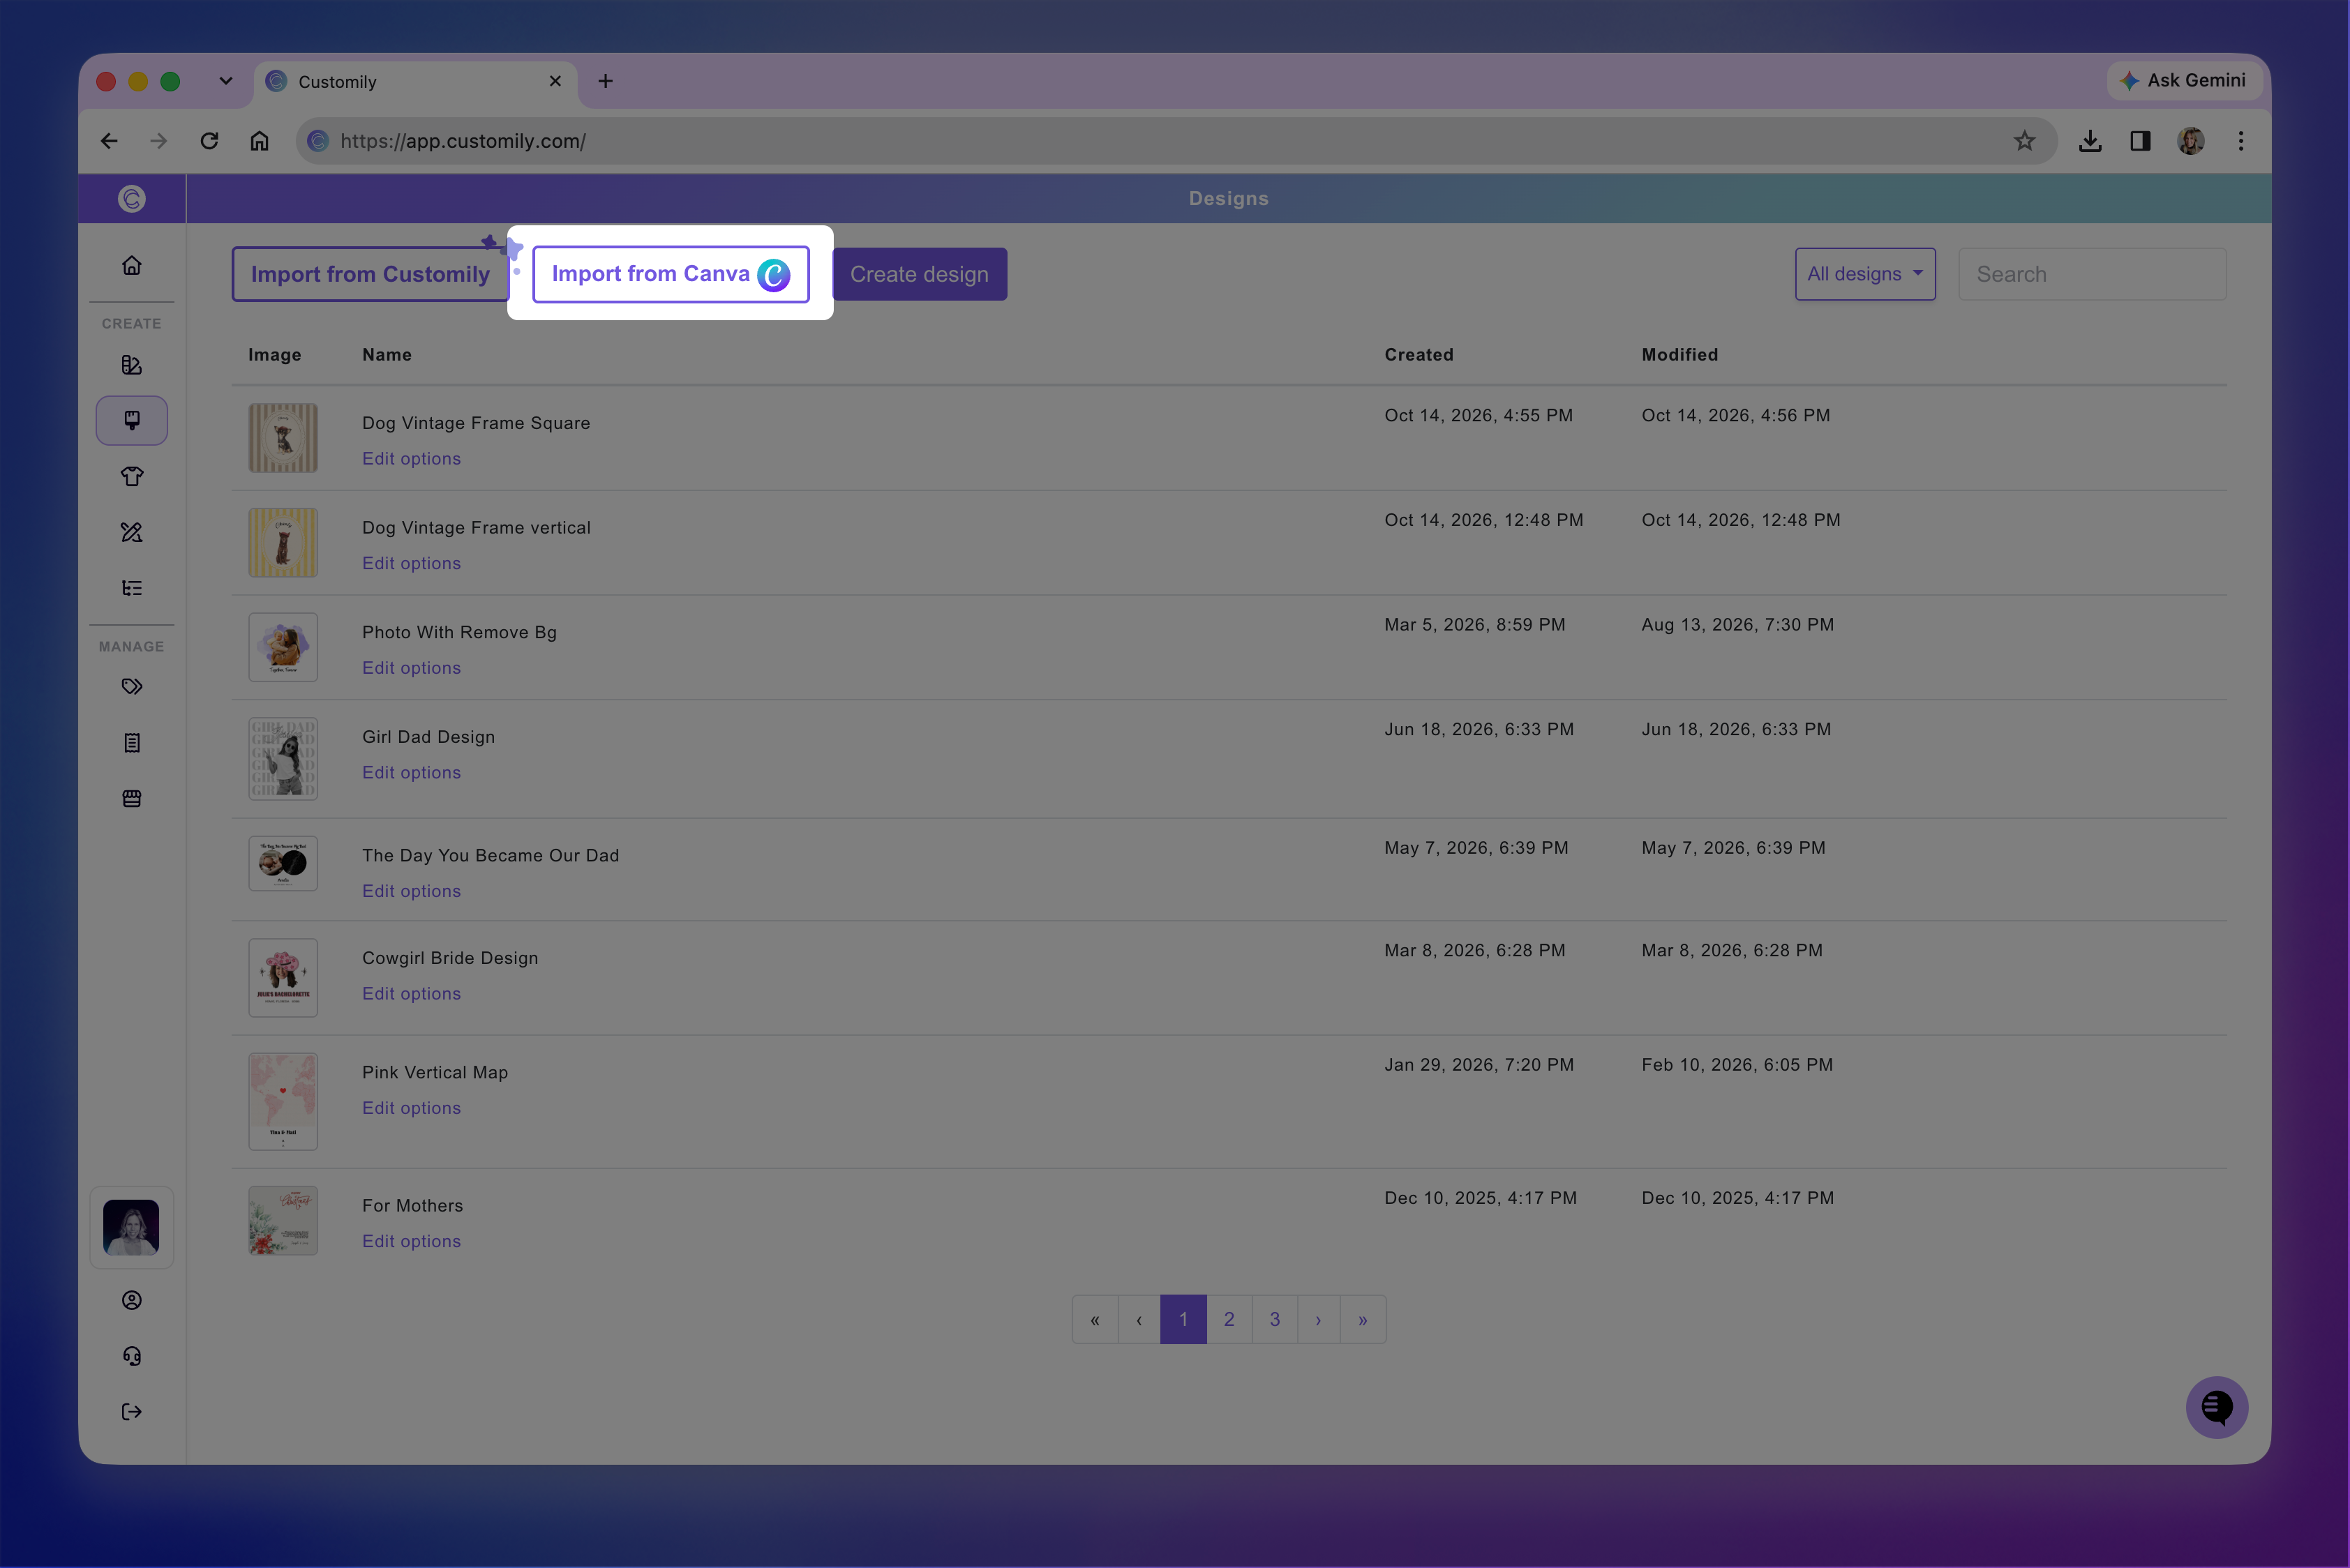Edit options for Cowgirl Bride Design
This screenshot has height=1568, width=2350.
coord(411,993)
